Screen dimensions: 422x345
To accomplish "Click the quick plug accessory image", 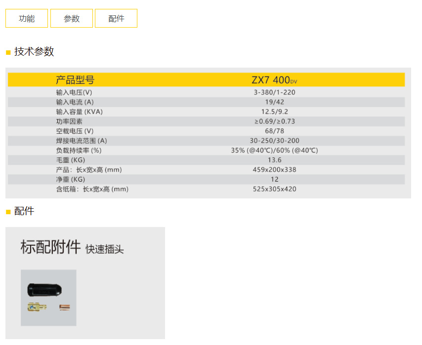I will click(x=48, y=298).
